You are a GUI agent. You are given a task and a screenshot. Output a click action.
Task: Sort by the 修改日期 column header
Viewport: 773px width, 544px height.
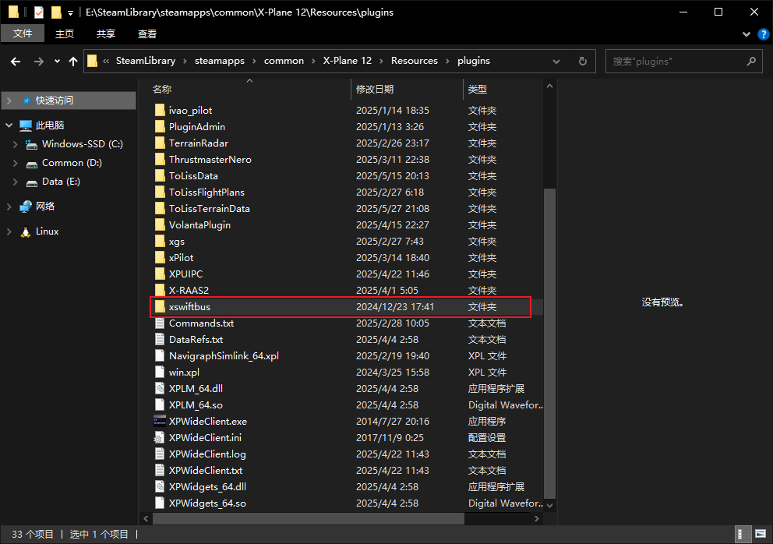[x=375, y=90]
